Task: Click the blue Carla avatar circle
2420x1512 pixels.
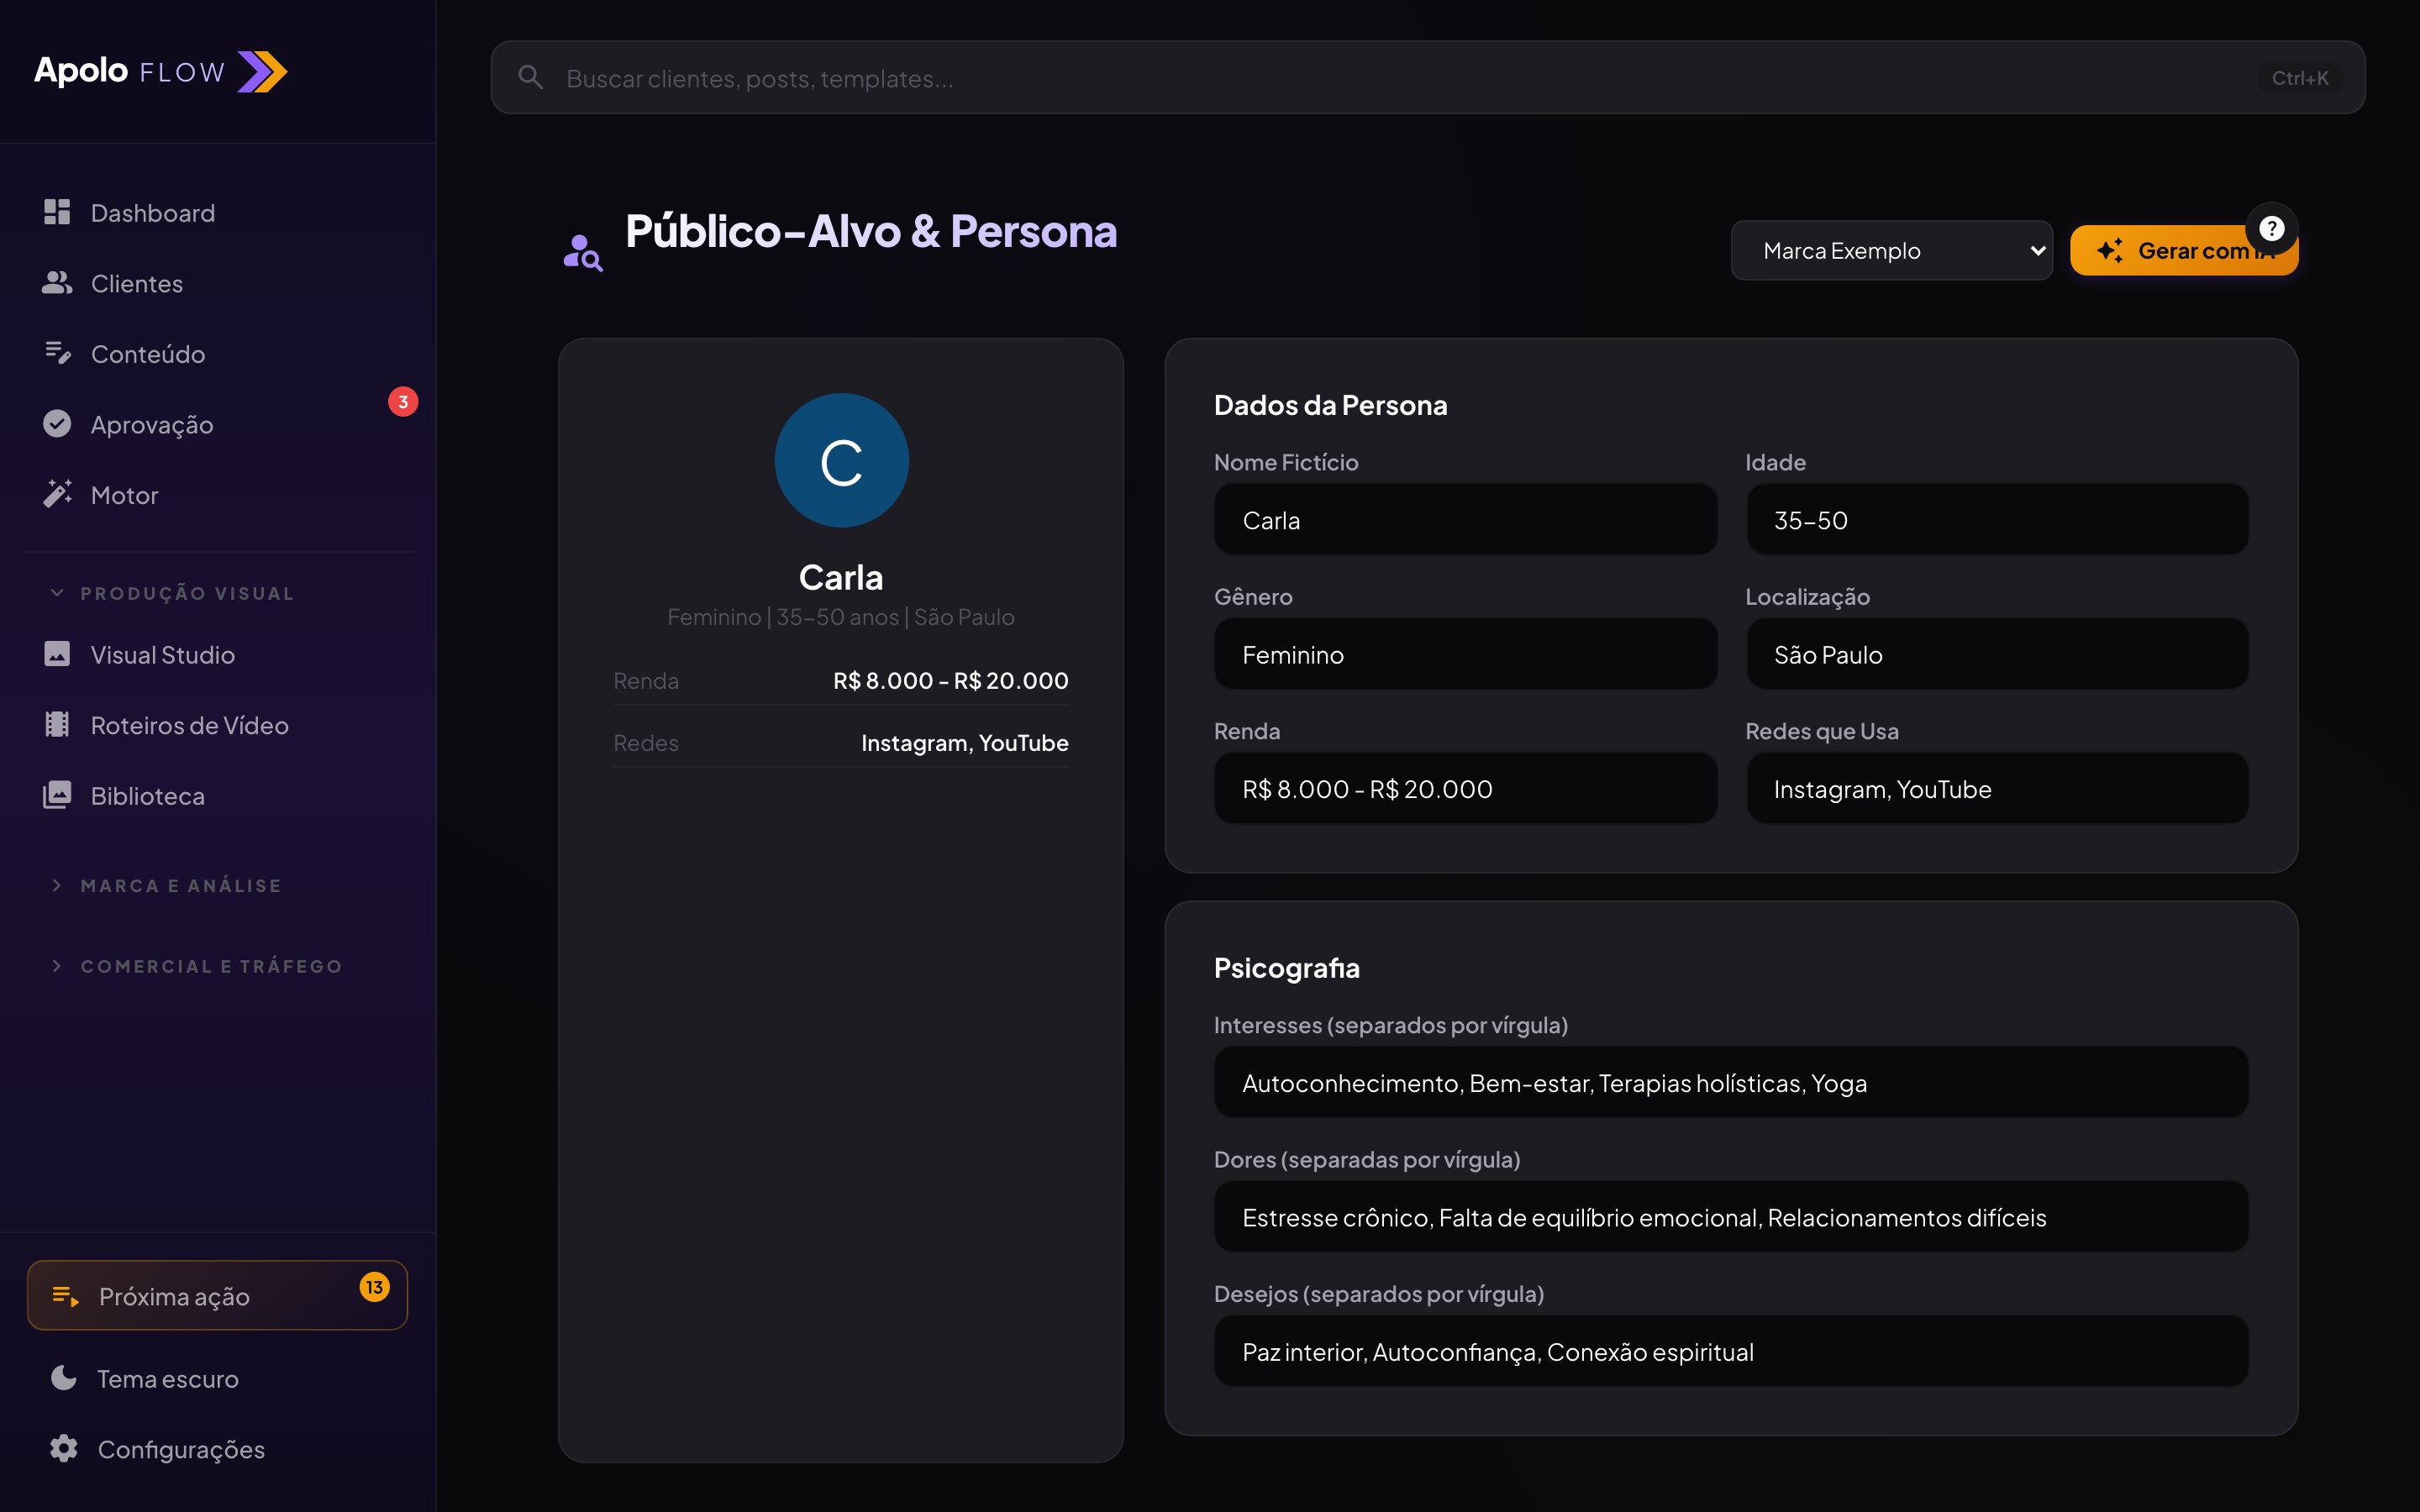Action: [x=841, y=460]
